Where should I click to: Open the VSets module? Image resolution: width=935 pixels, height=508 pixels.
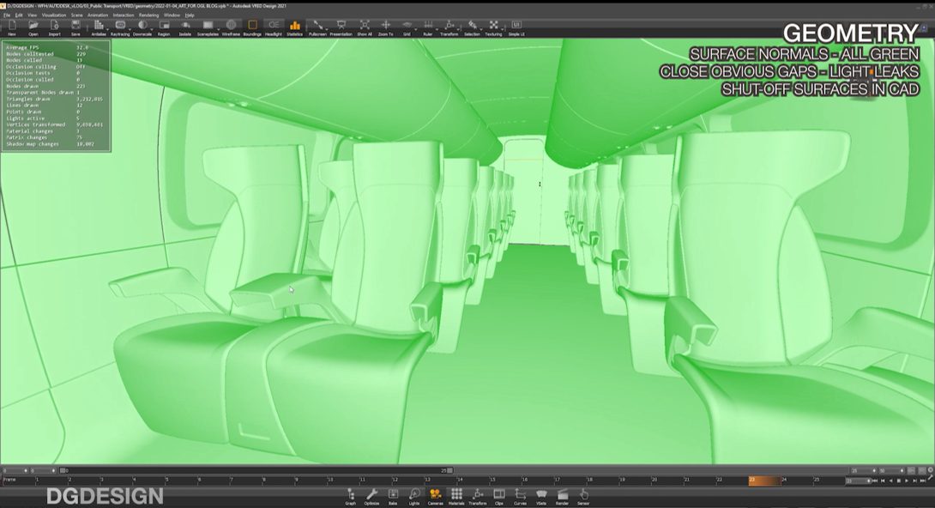(x=541, y=495)
